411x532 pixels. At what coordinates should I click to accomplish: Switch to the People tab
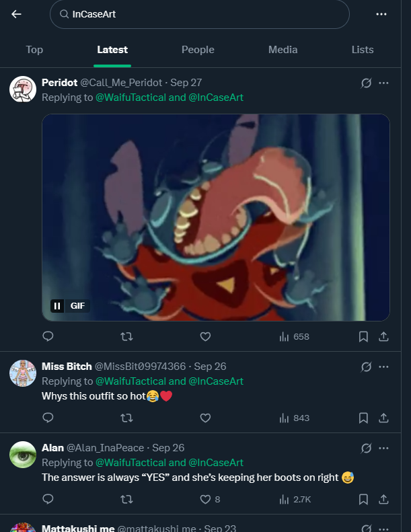(x=198, y=50)
